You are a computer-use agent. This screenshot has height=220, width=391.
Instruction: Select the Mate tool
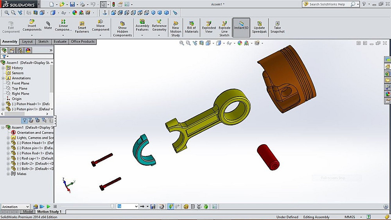48,25
